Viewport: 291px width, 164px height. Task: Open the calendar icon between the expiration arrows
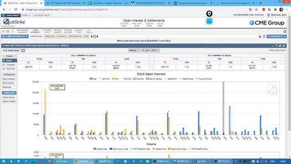[95, 36]
